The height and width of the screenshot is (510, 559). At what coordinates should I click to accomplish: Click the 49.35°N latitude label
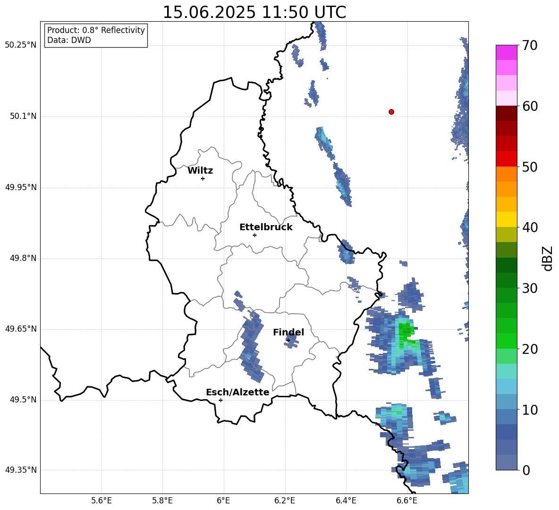[21, 470]
